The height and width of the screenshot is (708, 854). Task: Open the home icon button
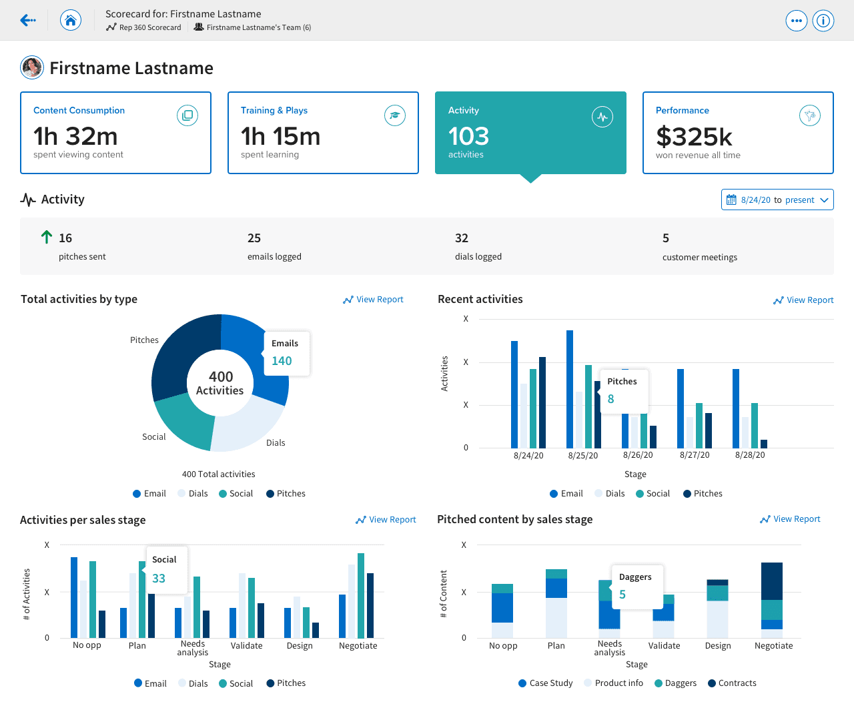pos(71,21)
